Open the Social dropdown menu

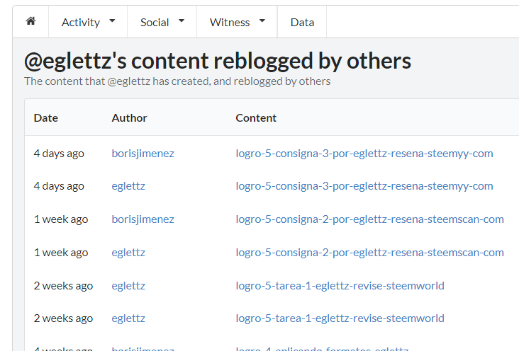(x=162, y=22)
